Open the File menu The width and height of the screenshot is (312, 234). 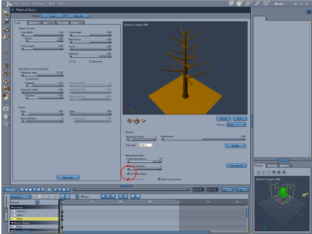click(x=17, y=4)
